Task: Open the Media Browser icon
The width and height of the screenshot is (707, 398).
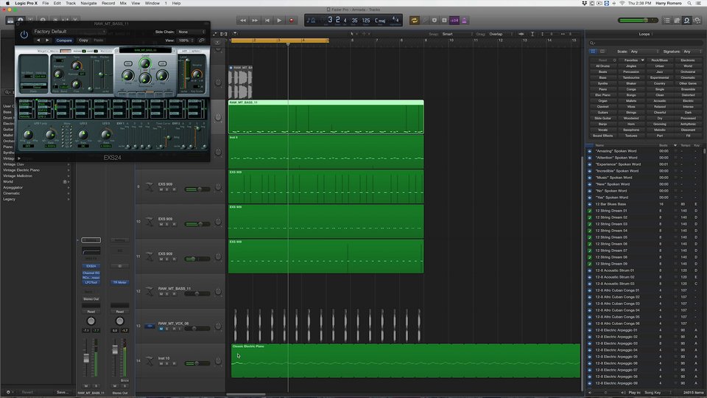Action: tap(697, 21)
